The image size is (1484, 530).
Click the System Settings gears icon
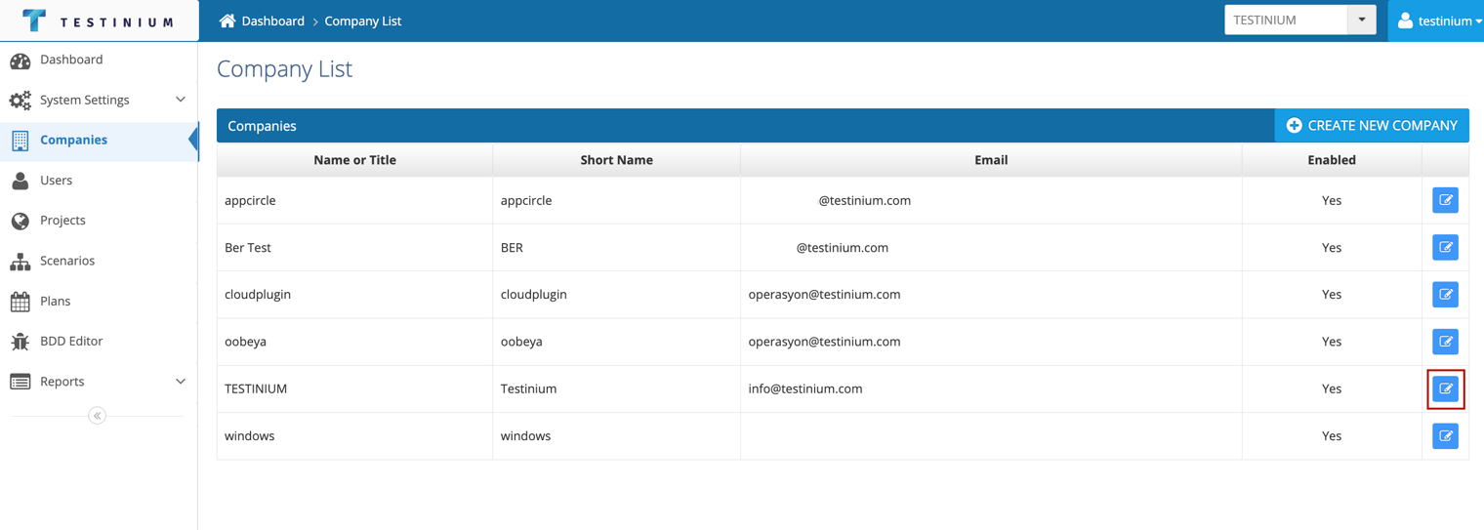[20, 101]
